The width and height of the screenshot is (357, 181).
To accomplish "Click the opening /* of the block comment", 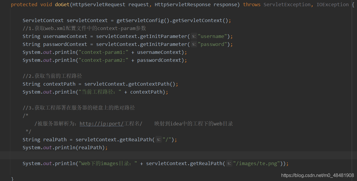I will pos(26,116).
